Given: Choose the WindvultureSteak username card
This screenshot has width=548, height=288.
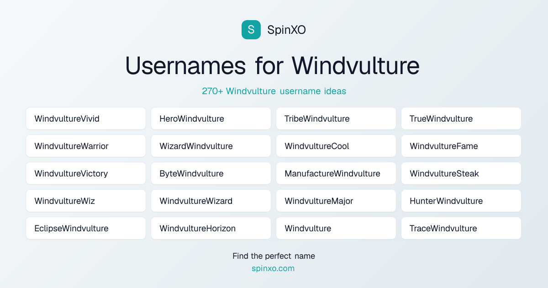Looking at the screenshot, I should 461,173.
